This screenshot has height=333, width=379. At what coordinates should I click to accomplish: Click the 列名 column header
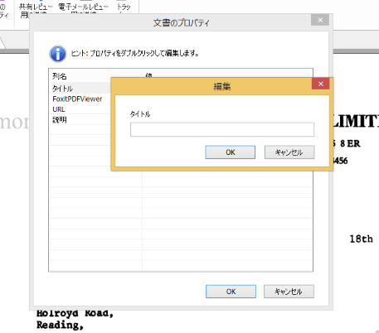tap(95, 76)
